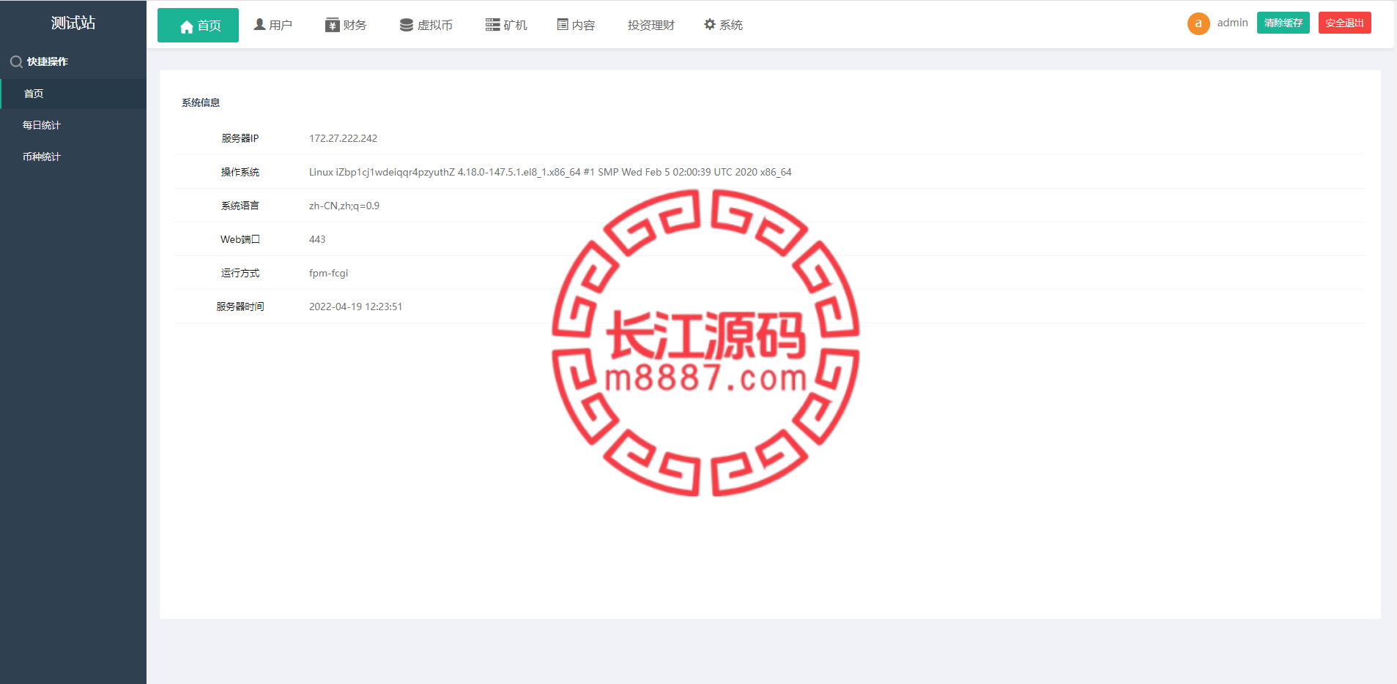The width and height of the screenshot is (1397, 684).
Task: Click the gear icon beside 系统
Action: click(710, 24)
